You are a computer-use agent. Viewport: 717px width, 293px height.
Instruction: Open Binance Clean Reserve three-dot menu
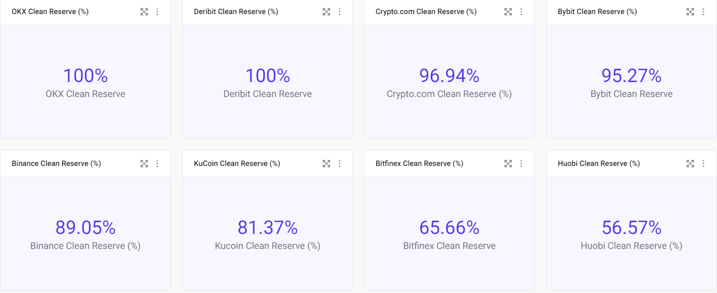[157, 164]
